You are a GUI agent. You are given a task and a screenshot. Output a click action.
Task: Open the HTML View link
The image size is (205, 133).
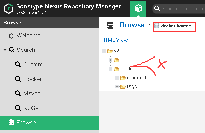[x=114, y=40]
